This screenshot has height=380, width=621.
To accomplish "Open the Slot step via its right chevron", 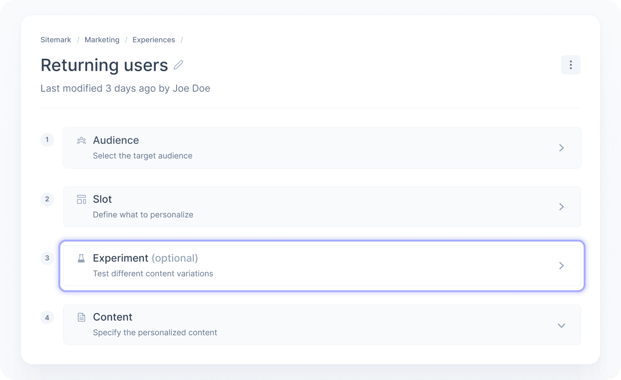I will pyautogui.click(x=561, y=207).
